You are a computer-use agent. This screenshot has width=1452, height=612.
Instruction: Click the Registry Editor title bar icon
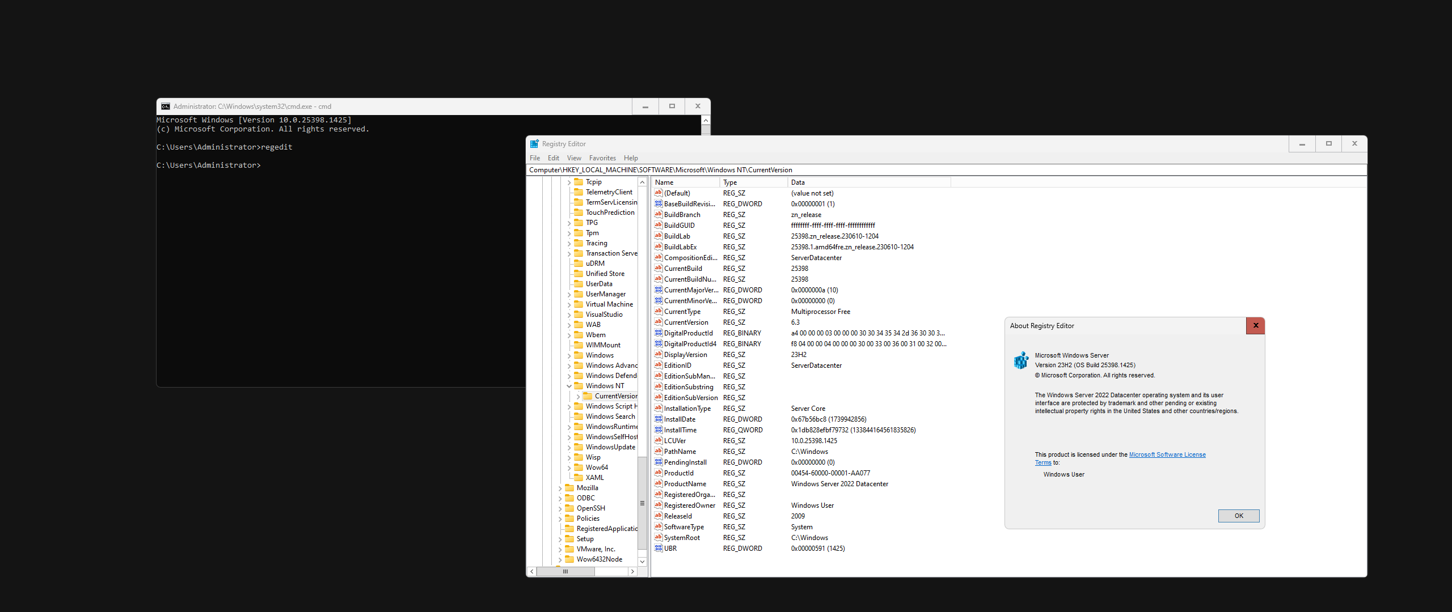[534, 144]
